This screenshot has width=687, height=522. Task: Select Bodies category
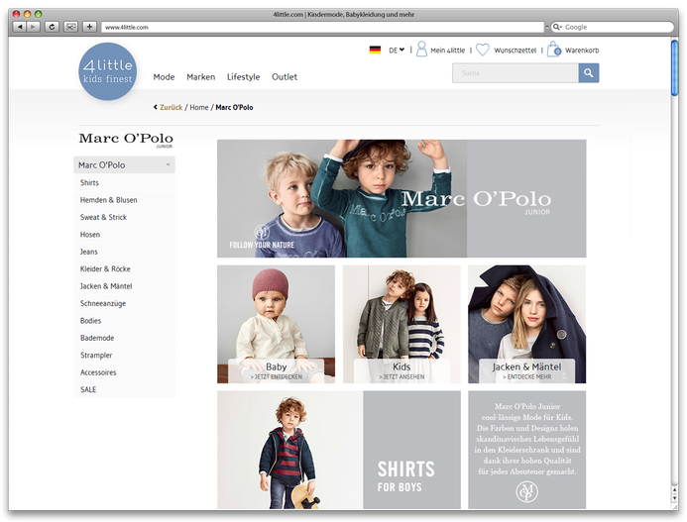pyautogui.click(x=125, y=321)
